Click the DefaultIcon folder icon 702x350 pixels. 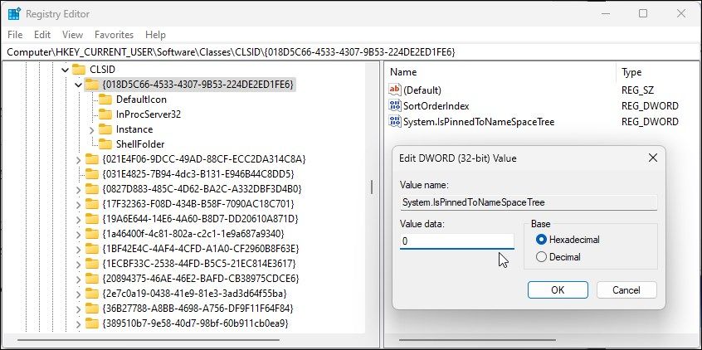(x=105, y=100)
